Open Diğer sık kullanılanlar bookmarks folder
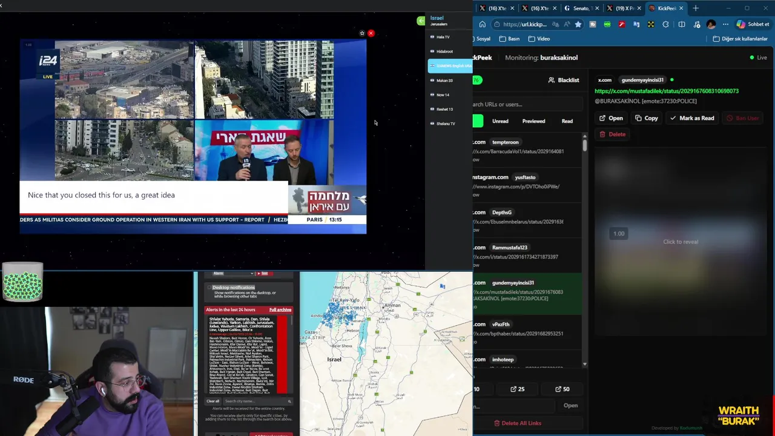This screenshot has height=436, width=775. point(740,39)
